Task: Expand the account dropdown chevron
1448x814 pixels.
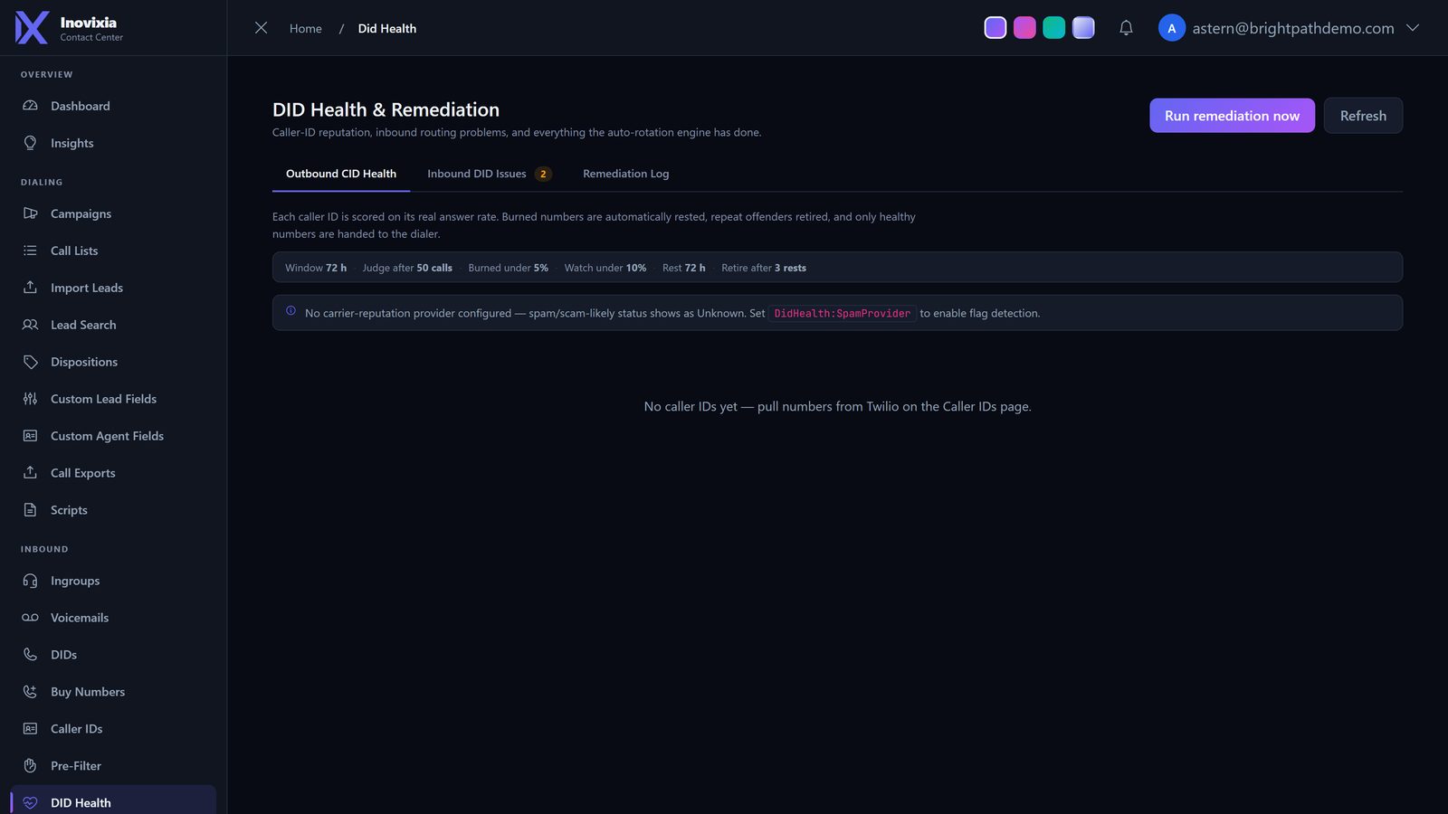Action: click(1413, 28)
